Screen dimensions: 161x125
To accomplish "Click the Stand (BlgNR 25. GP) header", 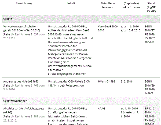I will click(x=151, y=7).
